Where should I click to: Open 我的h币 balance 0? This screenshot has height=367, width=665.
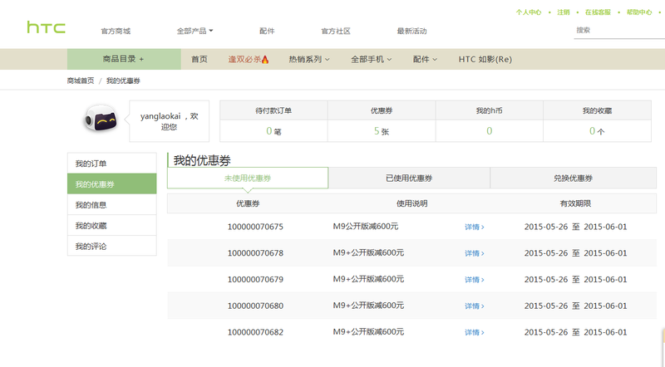tap(490, 131)
